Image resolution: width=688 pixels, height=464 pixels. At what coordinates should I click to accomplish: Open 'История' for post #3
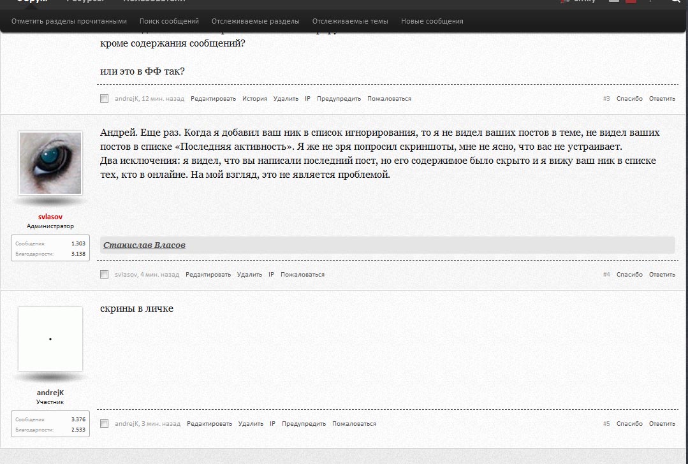point(255,99)
